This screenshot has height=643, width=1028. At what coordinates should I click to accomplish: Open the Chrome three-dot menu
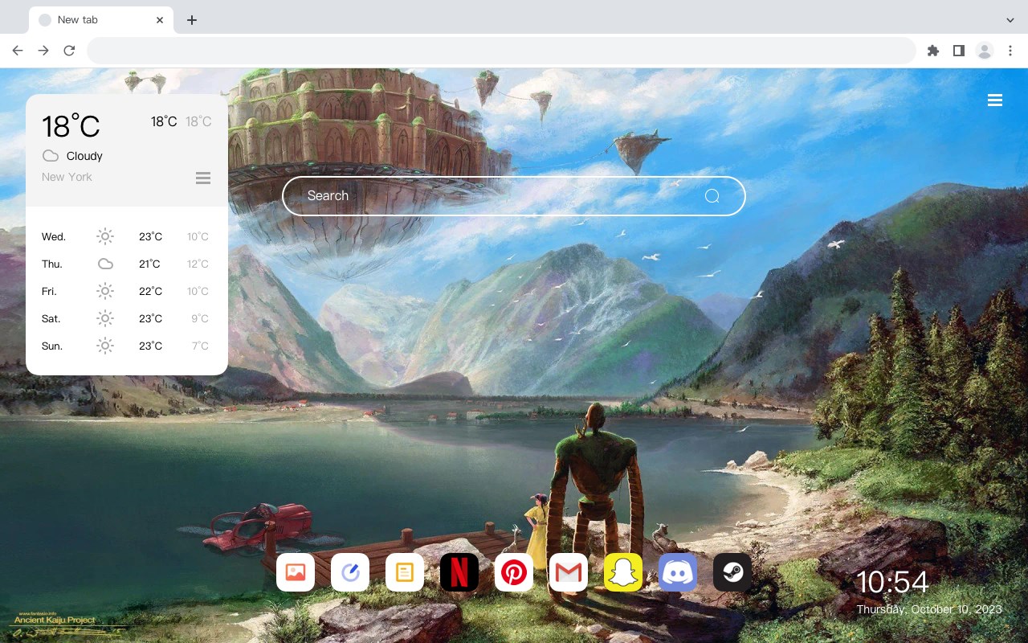pyautogui.click(x=1010, y=51)
